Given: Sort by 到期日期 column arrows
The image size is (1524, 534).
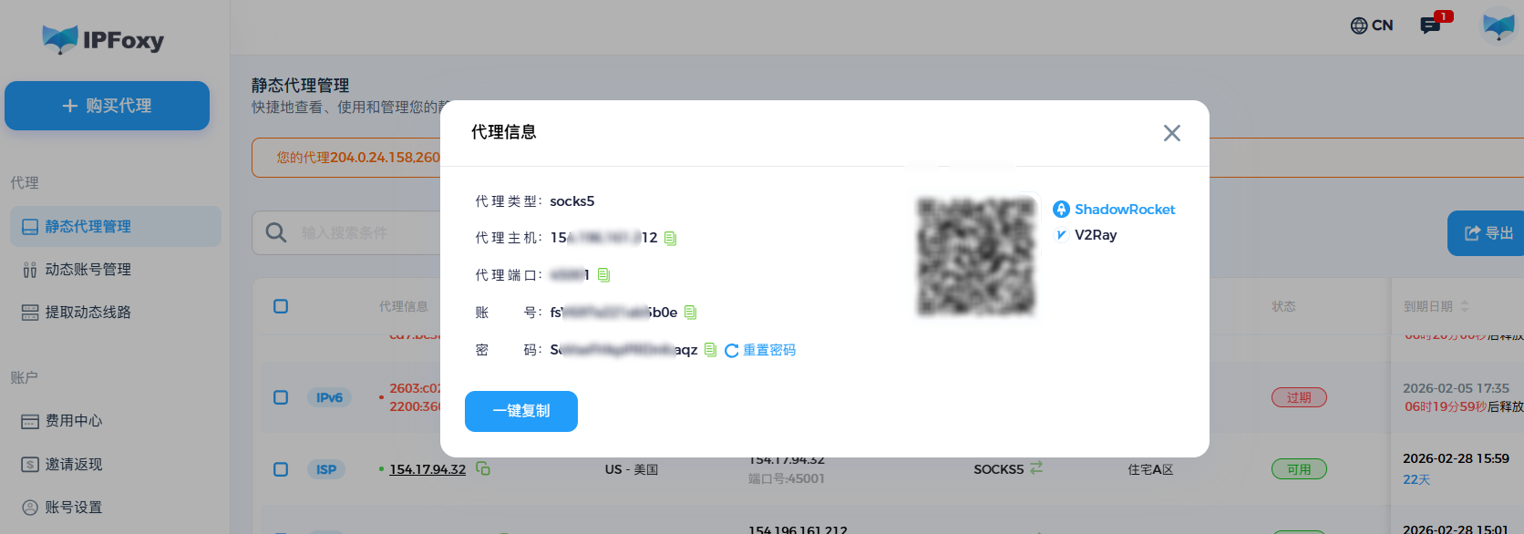Looking at the screenshot, I should (1465, 306).
